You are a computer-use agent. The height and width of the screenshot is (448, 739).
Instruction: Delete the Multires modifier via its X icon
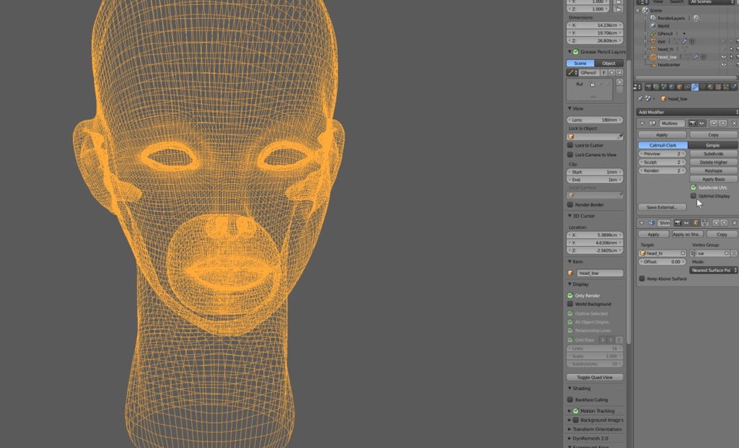click(x=733, y=123)
